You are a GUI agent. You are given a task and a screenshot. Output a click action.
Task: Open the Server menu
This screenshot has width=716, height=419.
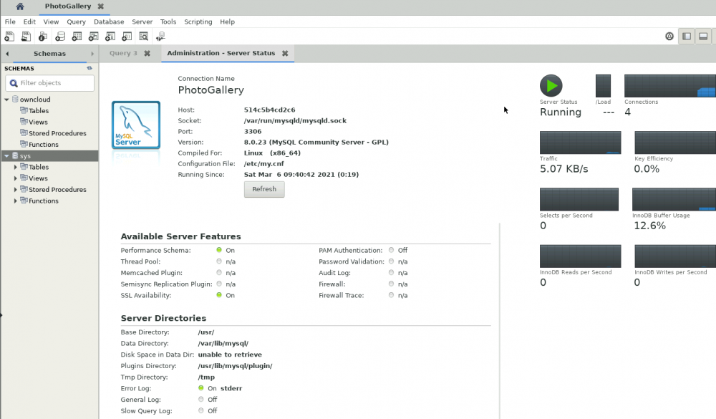click(142, 21)
